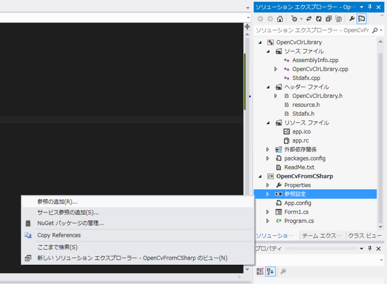Collapse the ヘッダー ファイル folder
The height and width of the screenshot is (284, 387).
[268, 87]
